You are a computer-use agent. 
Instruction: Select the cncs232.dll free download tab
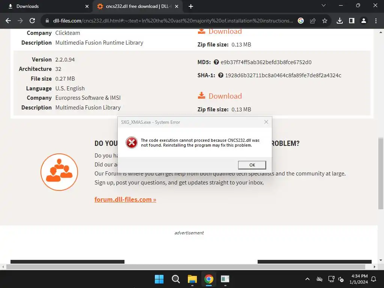138,6
